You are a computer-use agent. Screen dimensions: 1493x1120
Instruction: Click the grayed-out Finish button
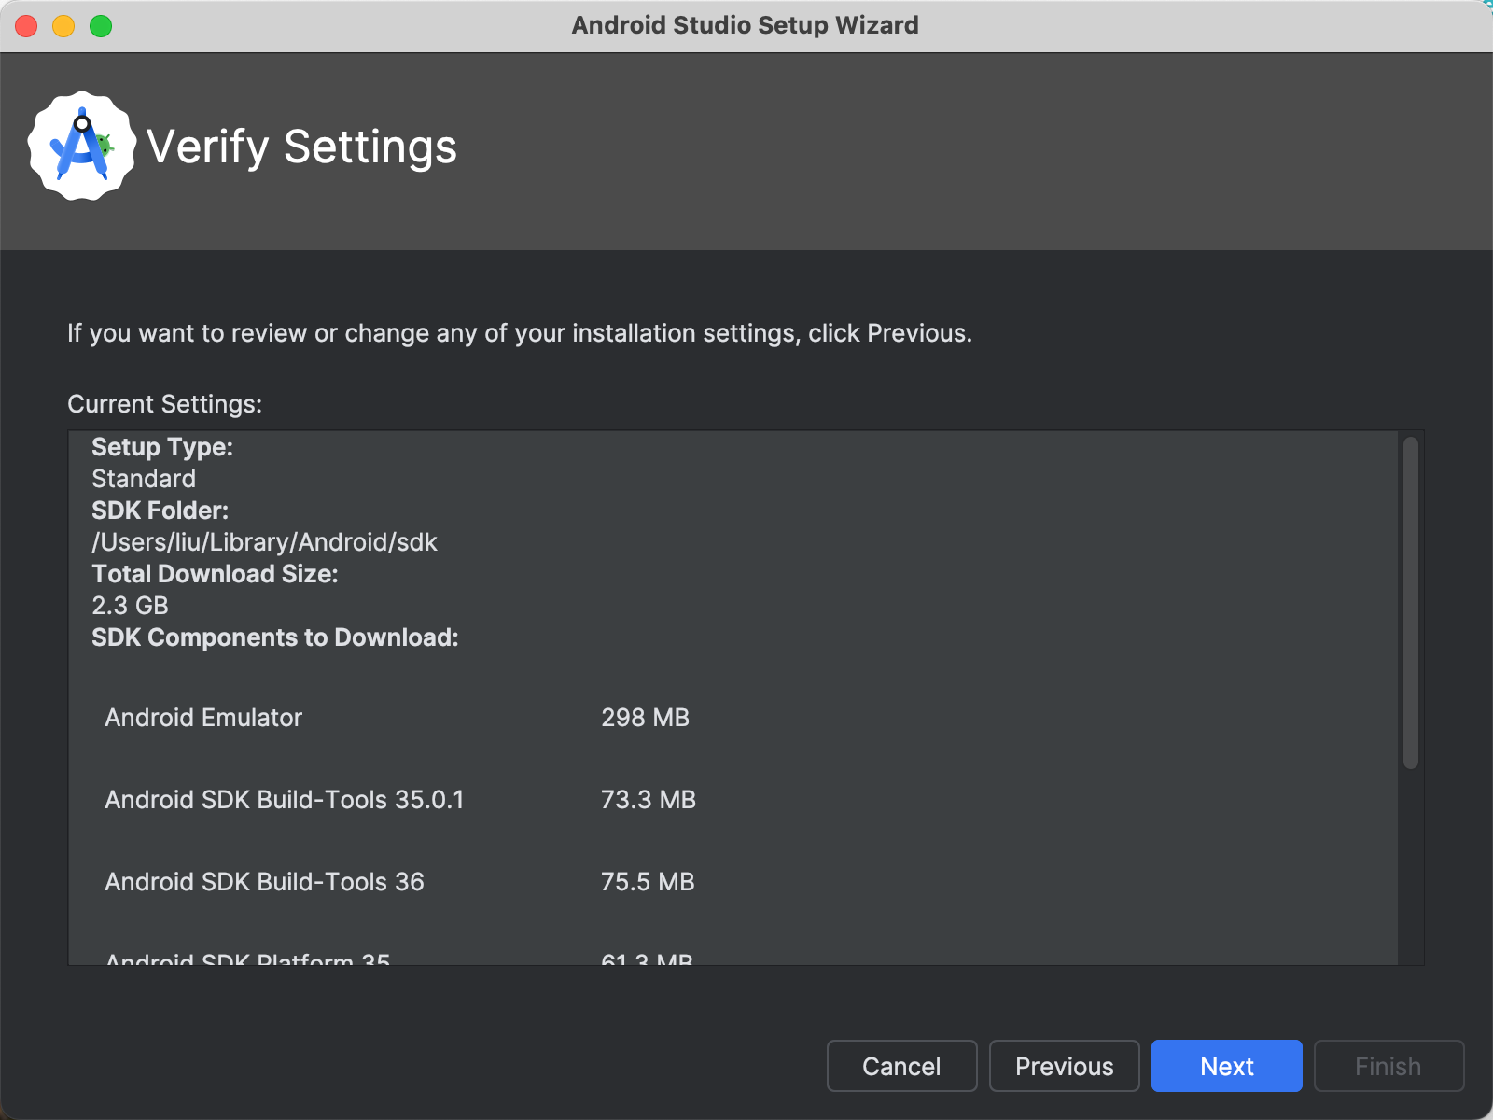tap(1388, 1066)
